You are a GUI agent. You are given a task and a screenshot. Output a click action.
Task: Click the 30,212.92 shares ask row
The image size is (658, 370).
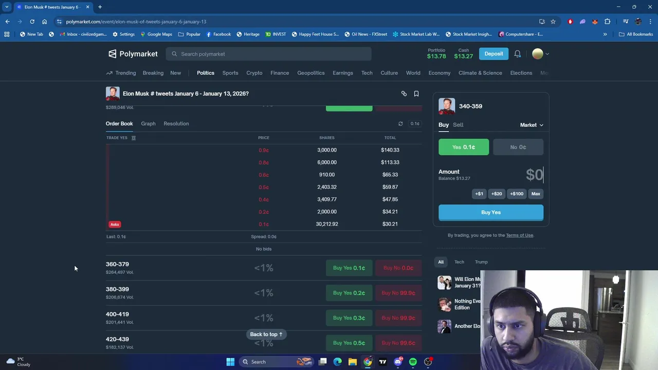click(x=264, y=224)
